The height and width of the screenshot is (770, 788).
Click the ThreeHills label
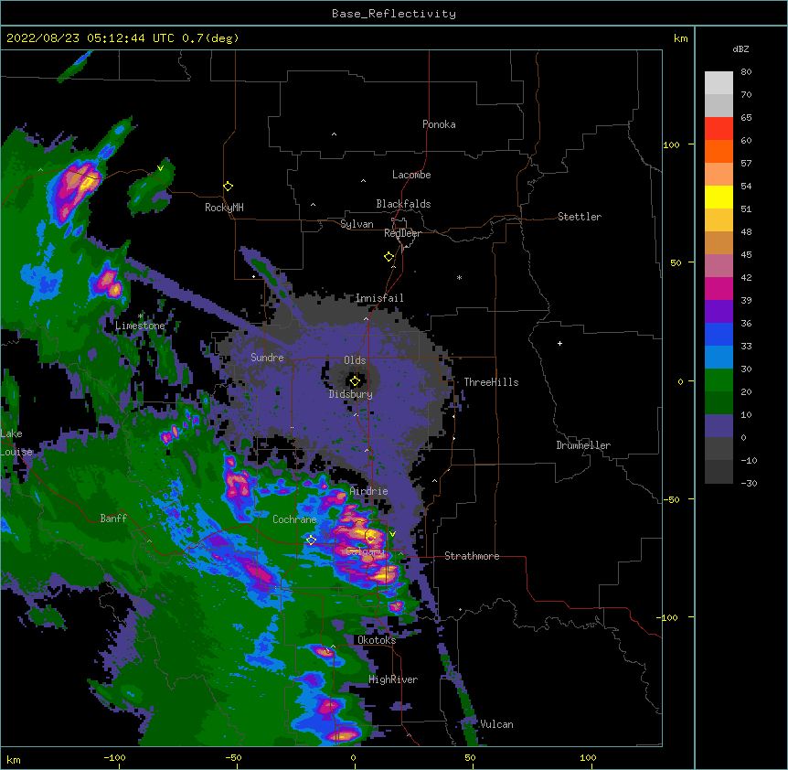[x=491, y=382]
